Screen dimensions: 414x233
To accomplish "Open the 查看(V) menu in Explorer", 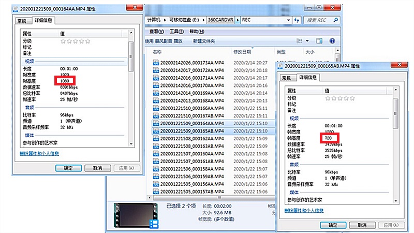I will 156,32.
